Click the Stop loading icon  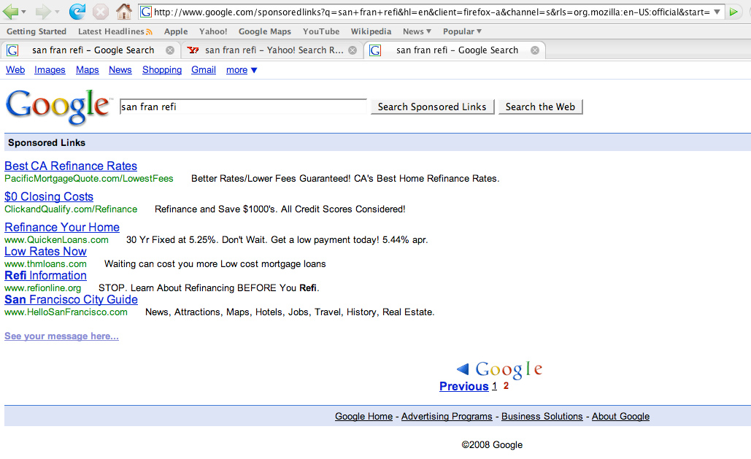(100, 12)
